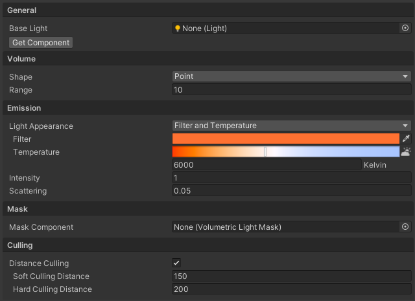415x301 pixels.
Task: Click the light bulb icon in Base Light
Action: click(x=178, y=28)
